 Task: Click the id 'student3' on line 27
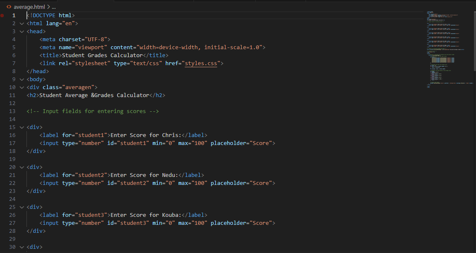(133, 223)
